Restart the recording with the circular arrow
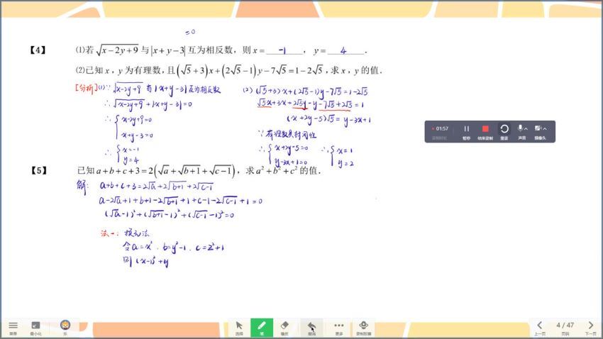The width and height of the screenshot is (603, 339). pyautogui.click(x=504, y=129)
